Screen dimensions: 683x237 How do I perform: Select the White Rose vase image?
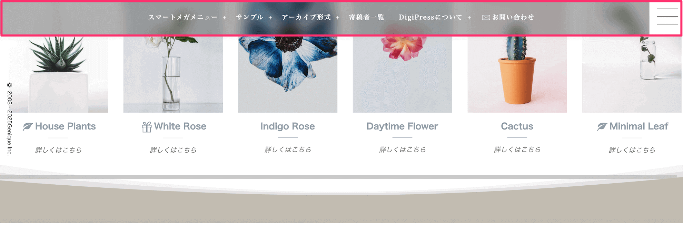tap(173, 74)
